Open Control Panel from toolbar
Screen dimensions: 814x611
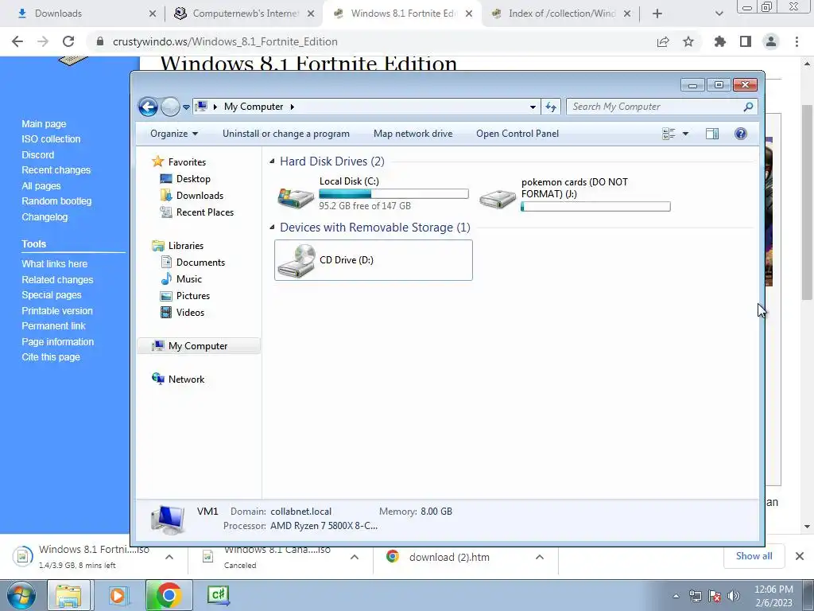pyautogui.click(x=517, y=134)
